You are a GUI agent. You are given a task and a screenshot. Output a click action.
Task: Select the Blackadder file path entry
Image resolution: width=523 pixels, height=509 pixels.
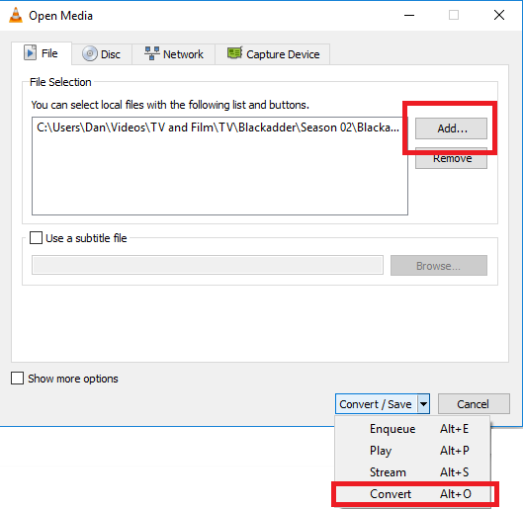(218, 127)
